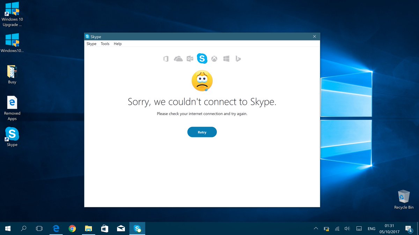This screenshot has width=419, height=235.
Task: Launch Google Chrome from taskbar
Action: tap(72, 228)
